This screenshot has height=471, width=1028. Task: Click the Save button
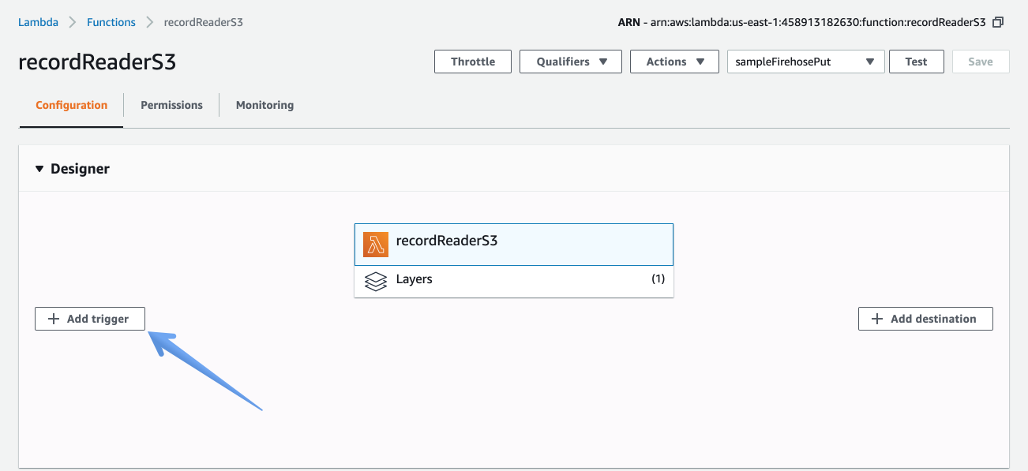pyautogui.click(x=981, y=62)
